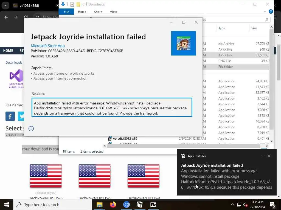Go forward in the browser window

16,17
